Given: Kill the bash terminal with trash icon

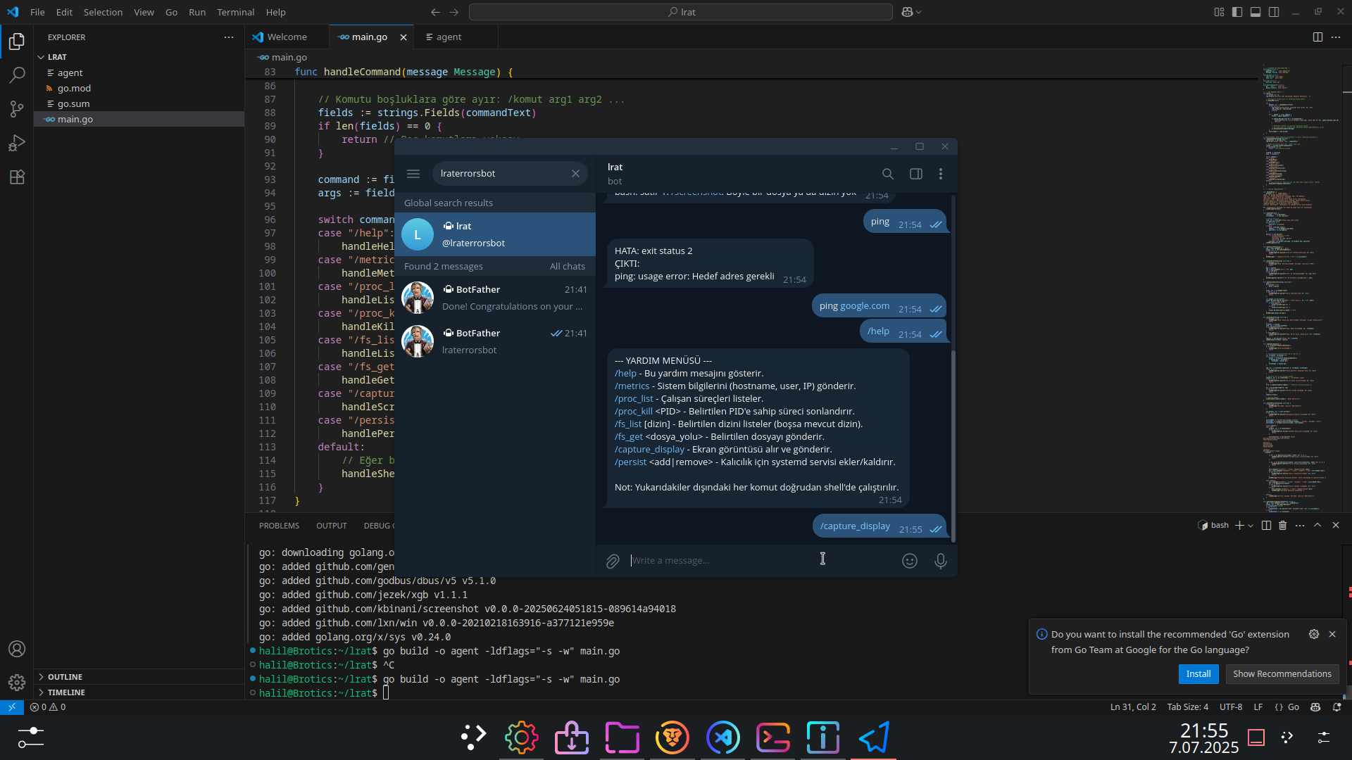Looking at the screenshot, I should point(1282,526).
